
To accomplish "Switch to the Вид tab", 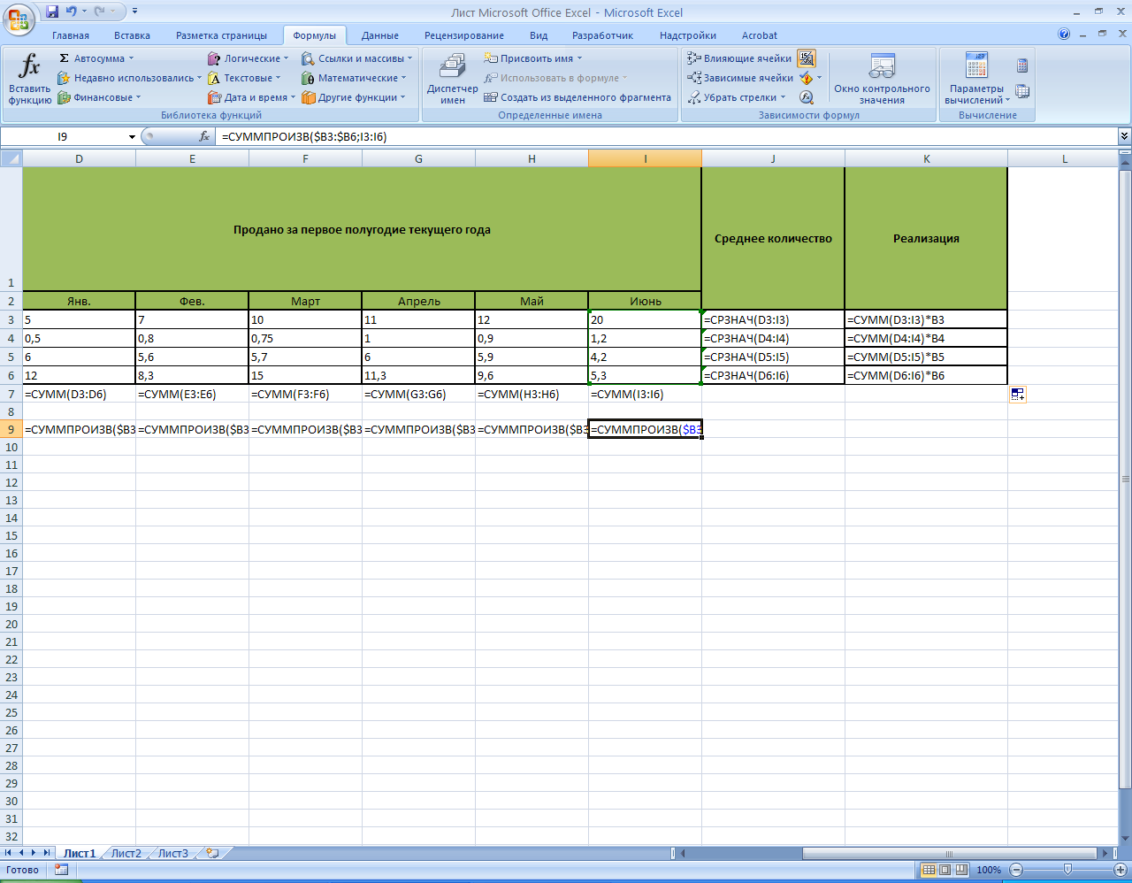I will (539, 35).
